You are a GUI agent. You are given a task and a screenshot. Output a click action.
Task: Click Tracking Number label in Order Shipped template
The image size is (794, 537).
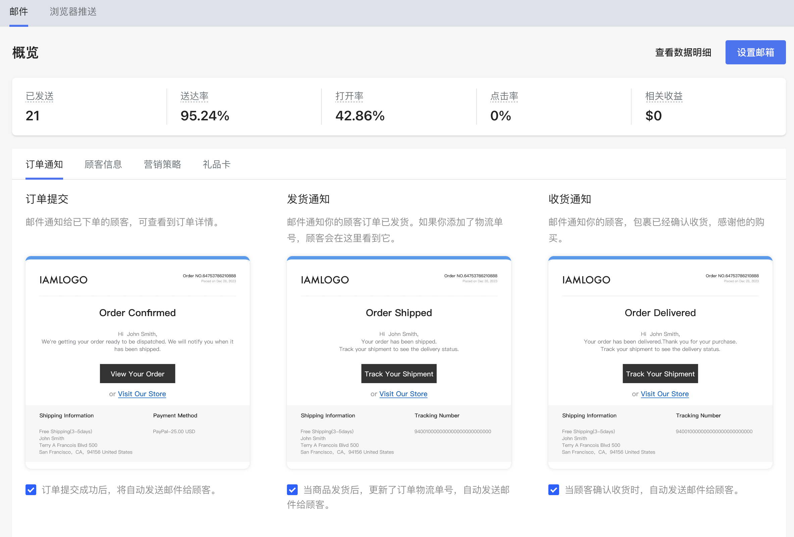pyautogui.click(x=437, y=415)
